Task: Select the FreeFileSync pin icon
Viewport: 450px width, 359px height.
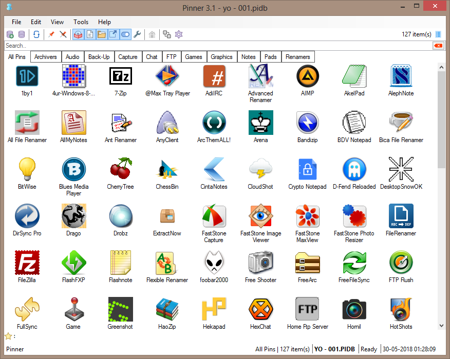Action: pyautogui.click(x=354, y=263)
